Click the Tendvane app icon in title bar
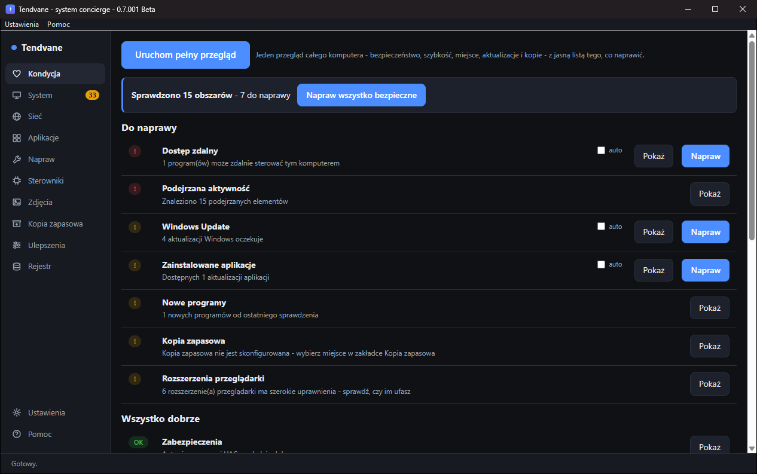757x474 pixels. (10, 9)
